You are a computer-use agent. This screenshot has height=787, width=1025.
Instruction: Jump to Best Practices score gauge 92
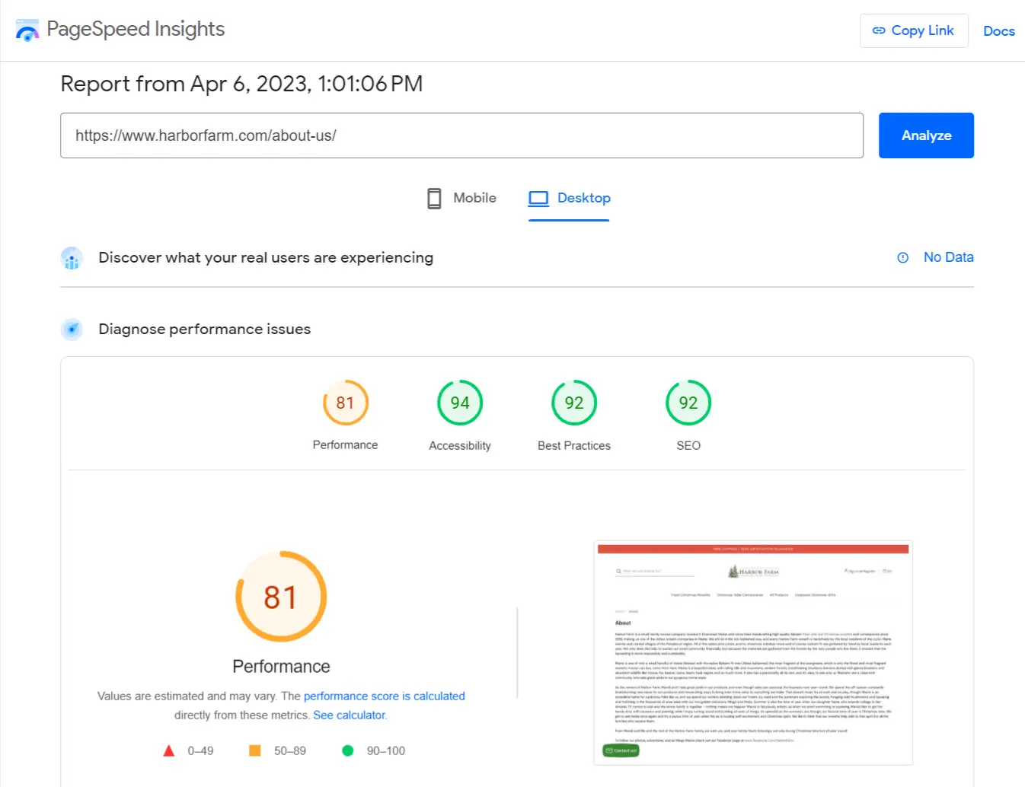pos(574,403)
